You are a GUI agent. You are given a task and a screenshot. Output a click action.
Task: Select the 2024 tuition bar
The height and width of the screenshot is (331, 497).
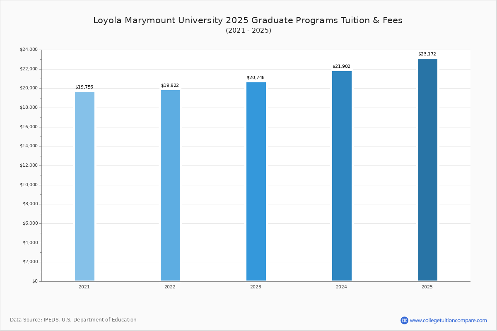click(x=342, y=176)
